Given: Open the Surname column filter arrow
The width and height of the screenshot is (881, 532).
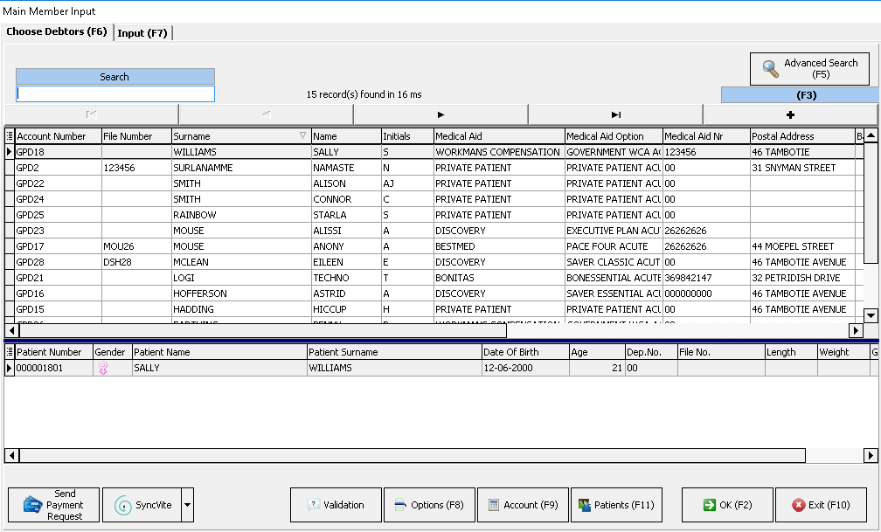Looking at the screenshot, I should (303, 136).
